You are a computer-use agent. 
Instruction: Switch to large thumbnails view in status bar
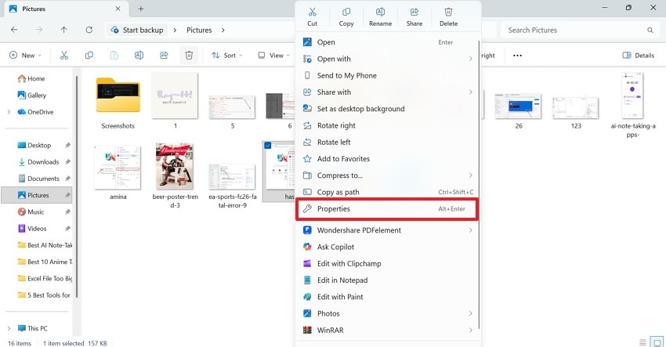tap(657, 342)
